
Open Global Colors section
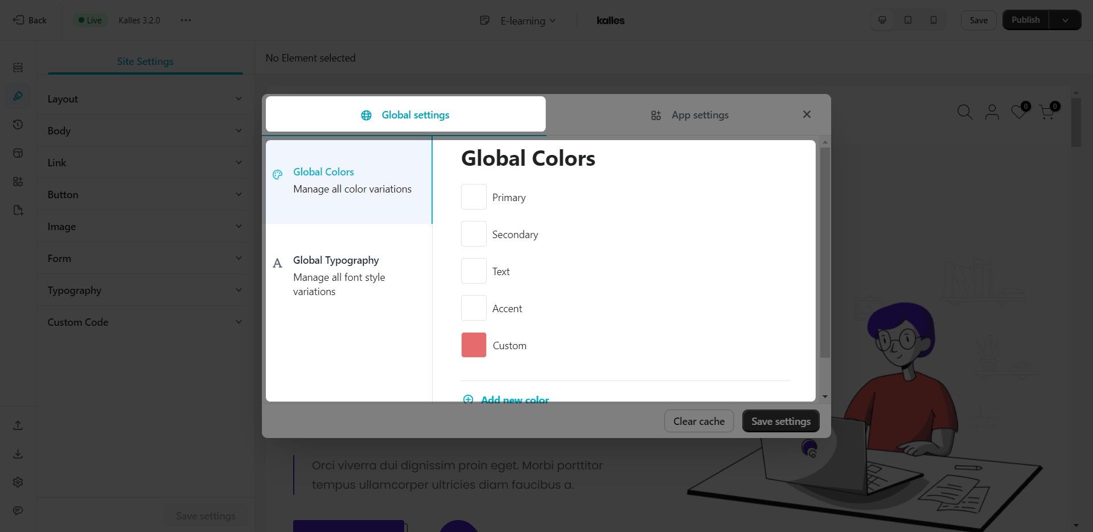point(349,182)
